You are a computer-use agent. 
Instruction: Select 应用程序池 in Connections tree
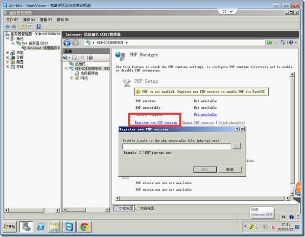(86, 73)
